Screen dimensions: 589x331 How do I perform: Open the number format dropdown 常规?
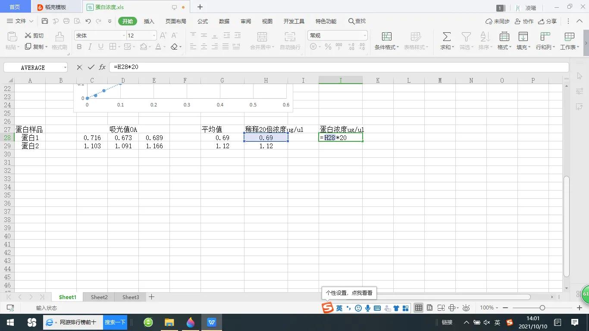point(365,35)
